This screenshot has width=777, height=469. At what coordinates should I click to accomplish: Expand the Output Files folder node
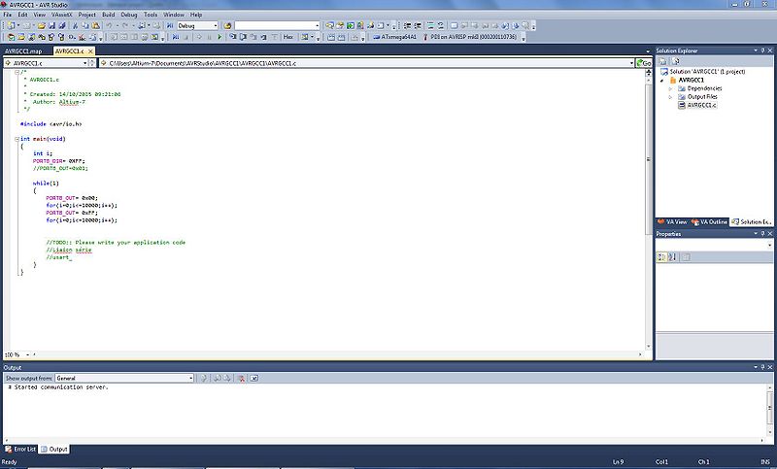(x=670, y=96)
